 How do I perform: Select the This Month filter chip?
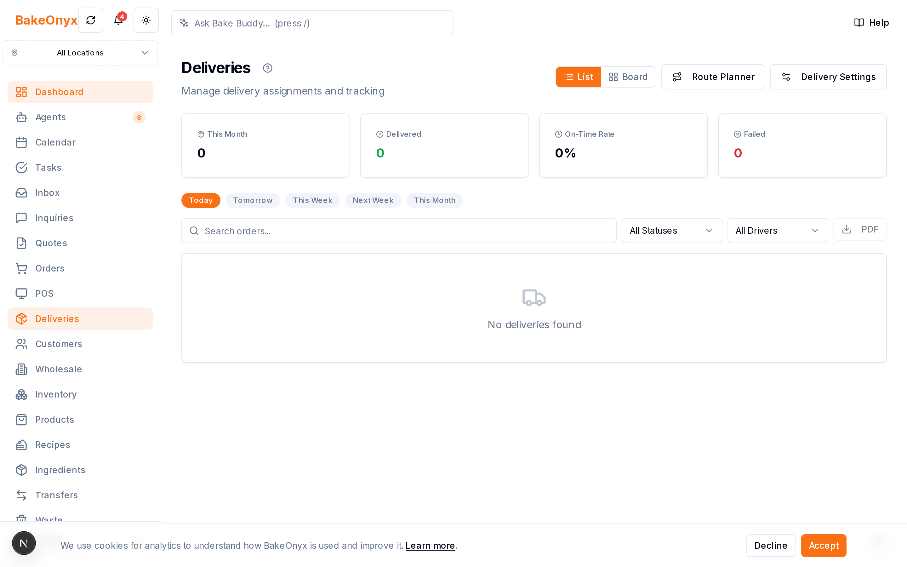click(x=434, y=200)
